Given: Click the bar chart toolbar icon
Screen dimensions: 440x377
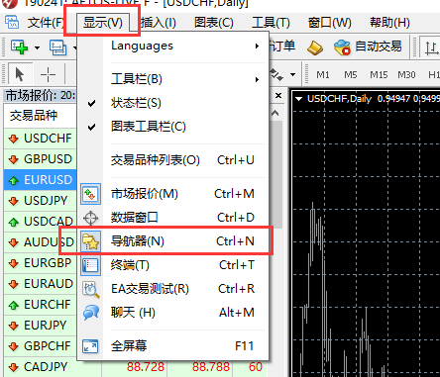Looking at the screenshot, I should point(431,48).
